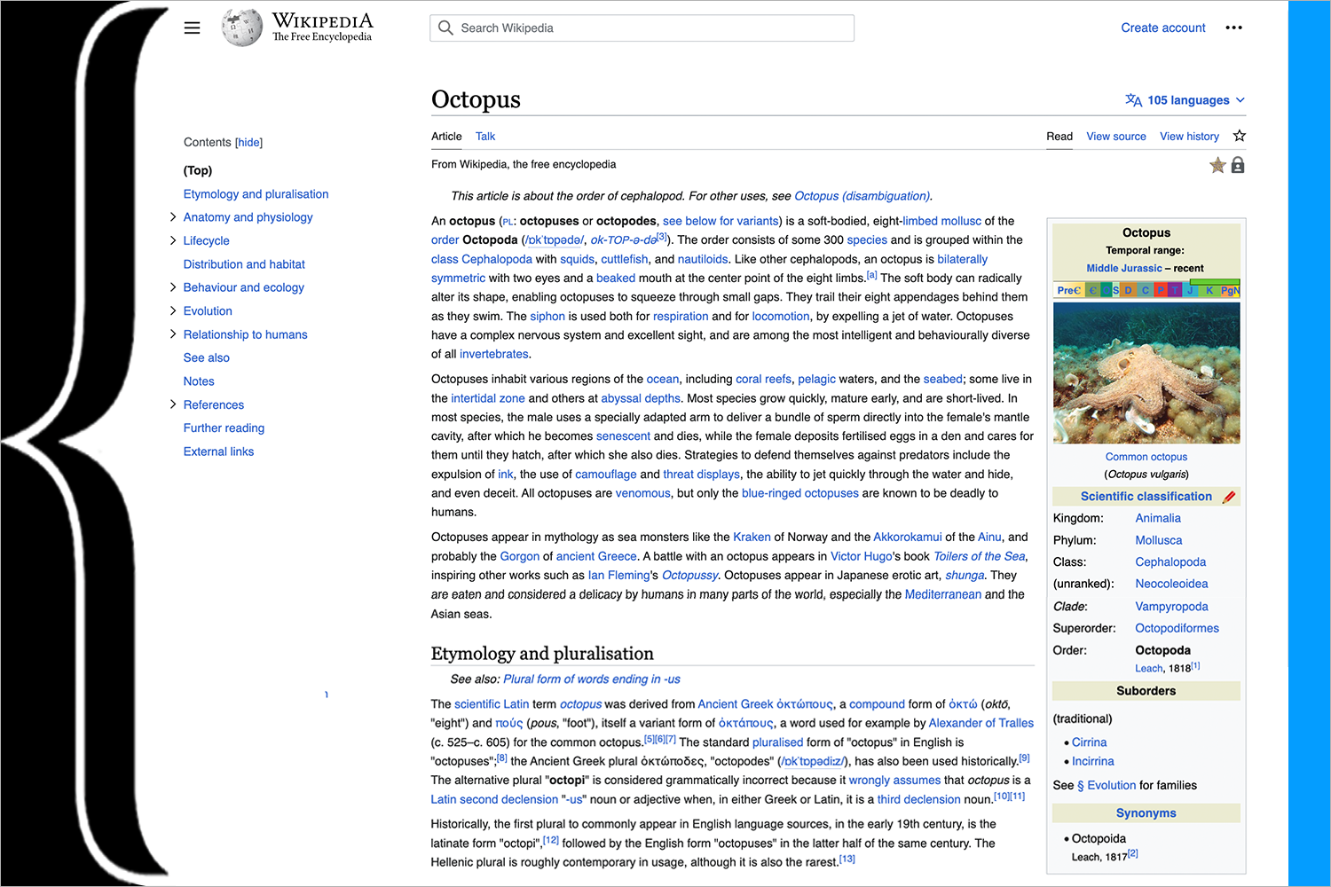Click footnote reference [13] after rarest
The width and height of the screenshot is (1331, 887).
pyautogui.click(x=847, y=859)
